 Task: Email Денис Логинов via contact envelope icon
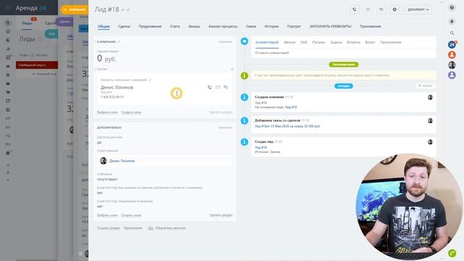click(x=217, y=87)
